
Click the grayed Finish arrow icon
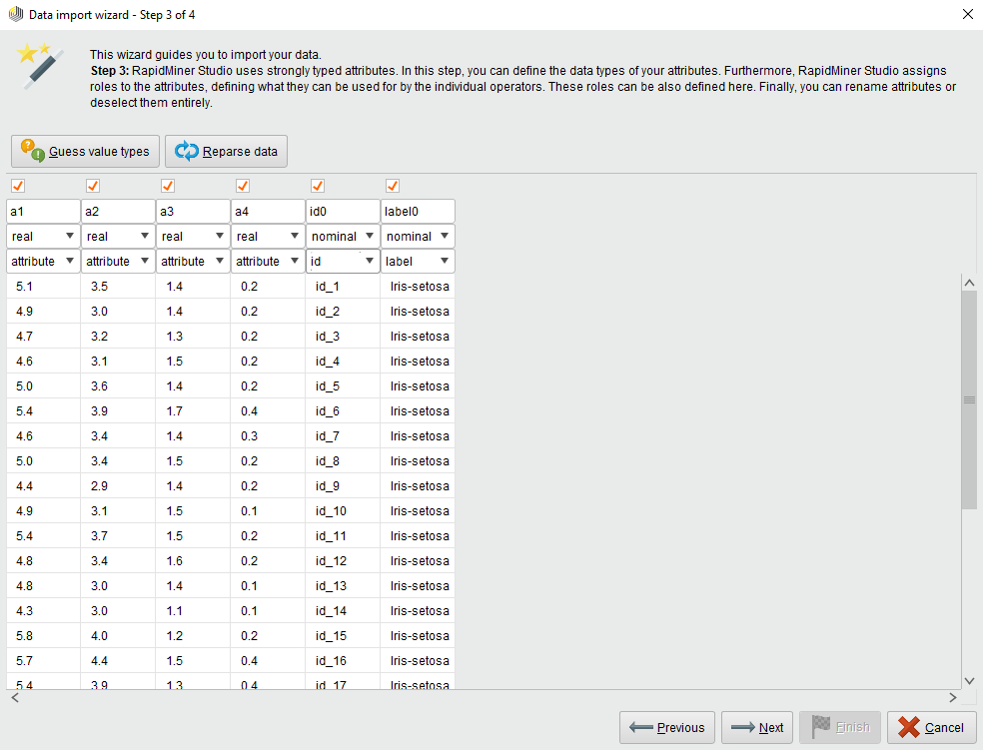tap(819, 727)
